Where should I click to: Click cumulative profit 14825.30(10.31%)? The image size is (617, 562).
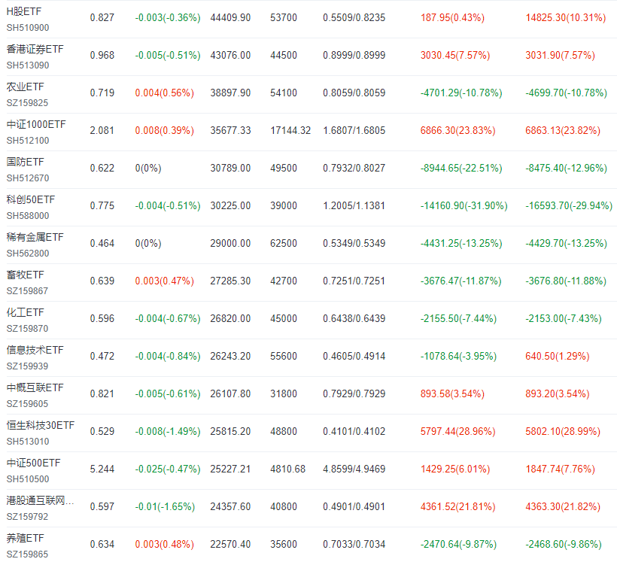click(x=565, y=18)
